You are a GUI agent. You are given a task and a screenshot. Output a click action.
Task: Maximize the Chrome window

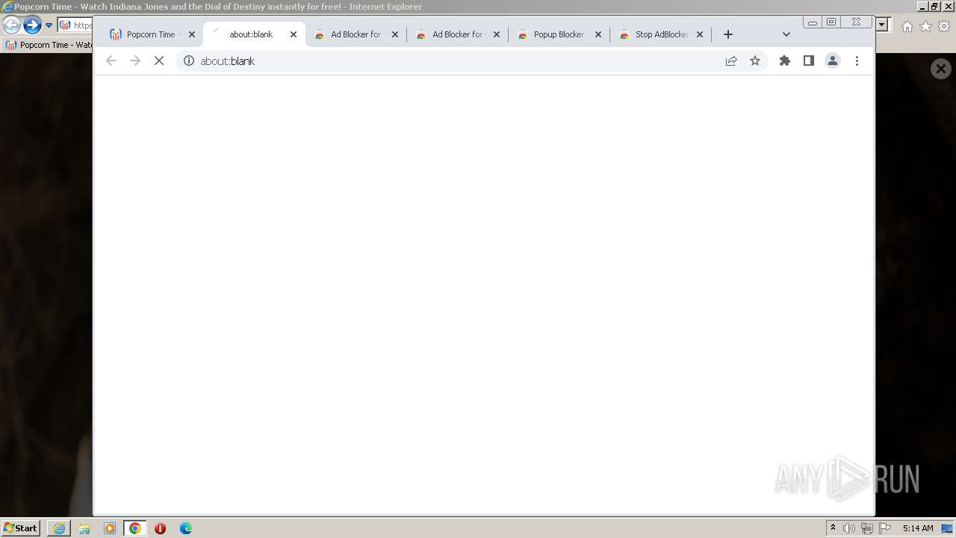click(831, 22)
